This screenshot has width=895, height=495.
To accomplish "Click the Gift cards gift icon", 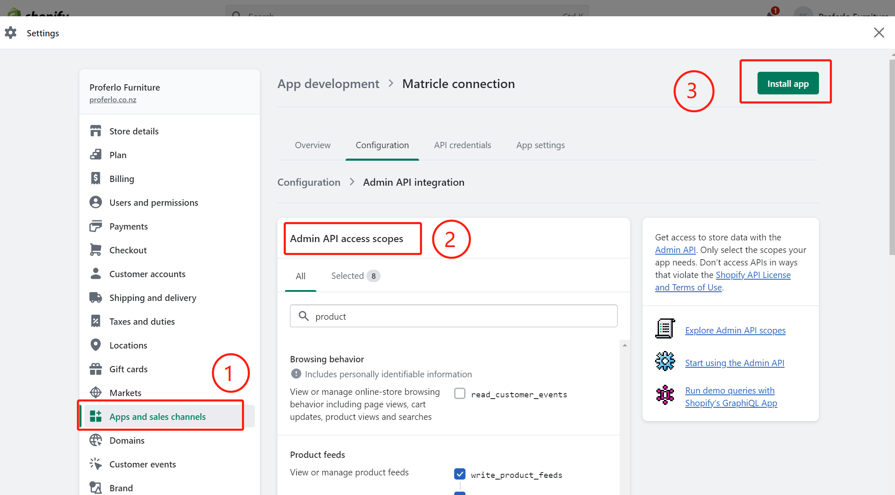I will pyautogui.click(x=96, y=369).
